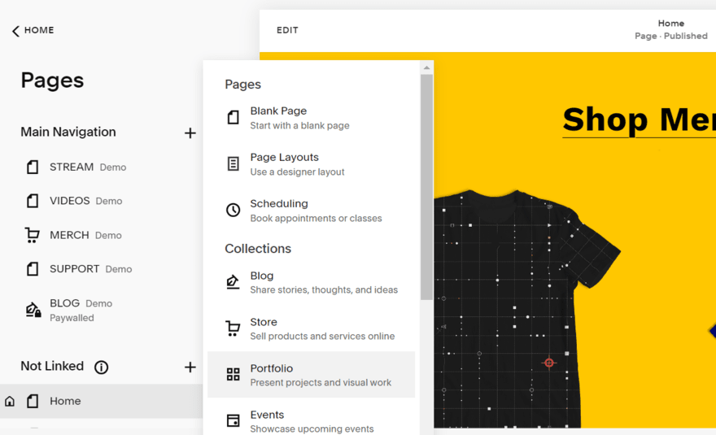Click 'Page · Published' status text
The height and width of the screenshot is (435, 716).
click(670, 36)
